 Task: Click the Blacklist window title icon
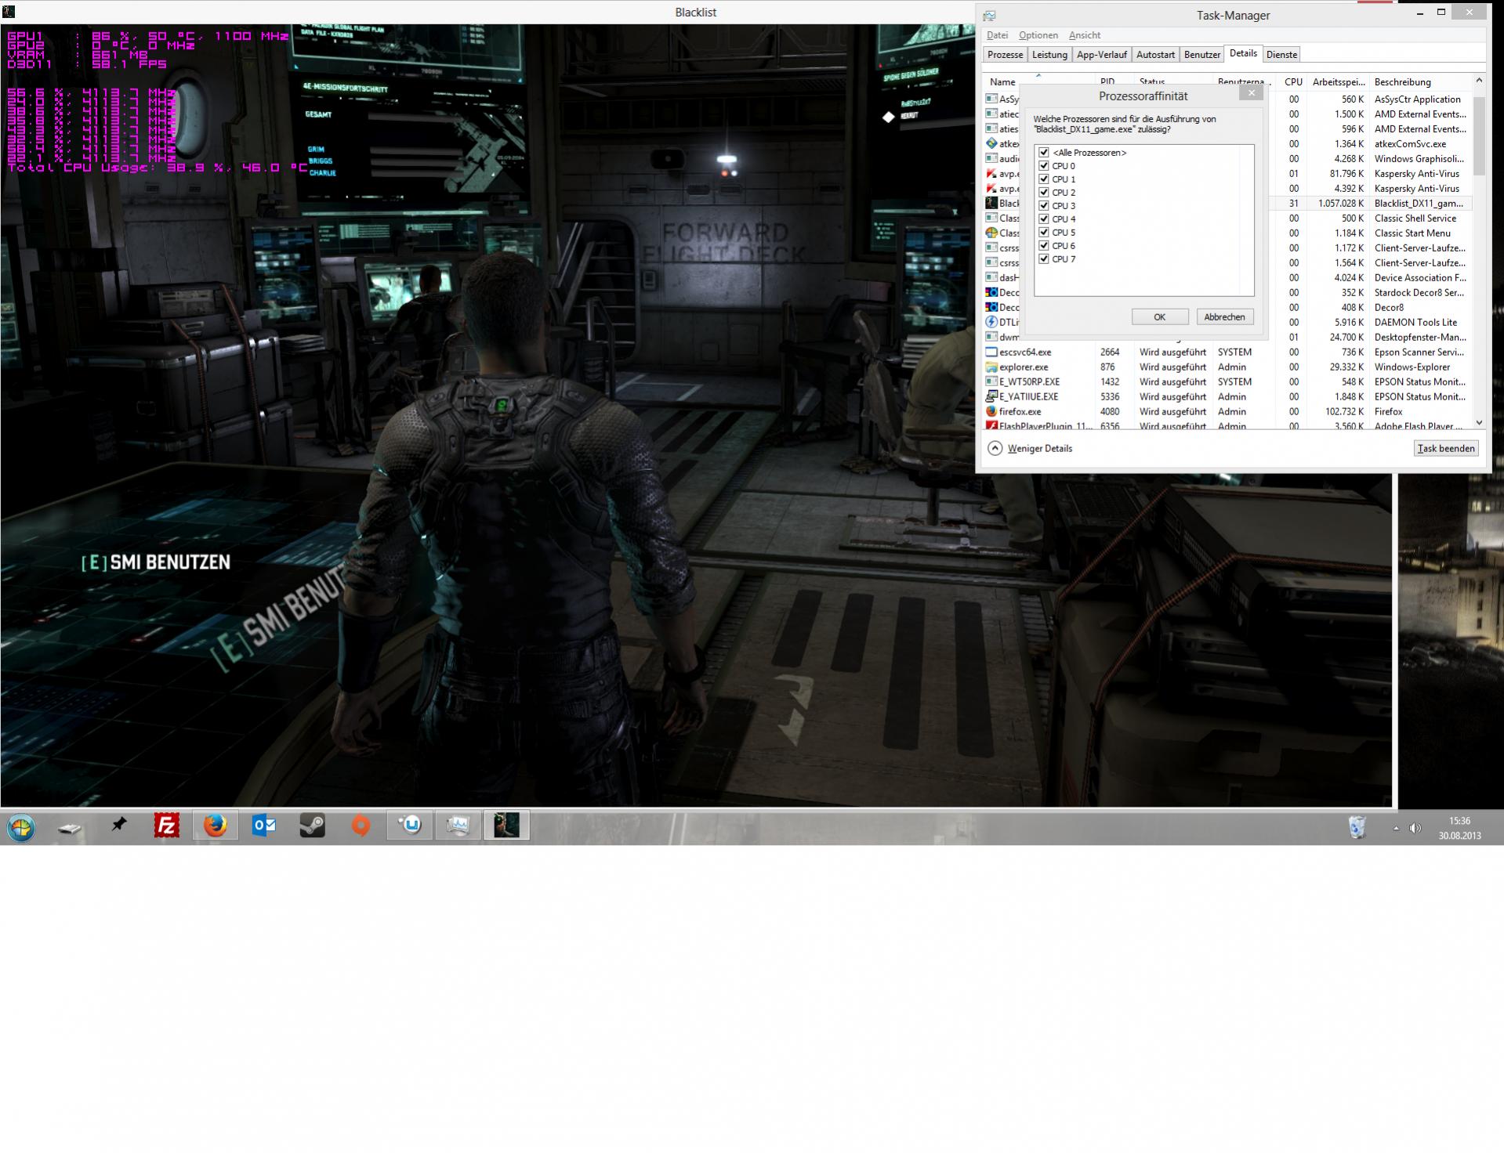[9, 12]
